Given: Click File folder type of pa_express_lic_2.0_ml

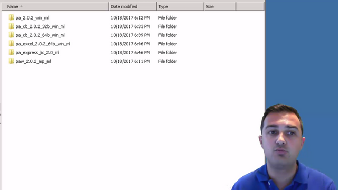Looking at the screenshot, I should coord(168,53).
